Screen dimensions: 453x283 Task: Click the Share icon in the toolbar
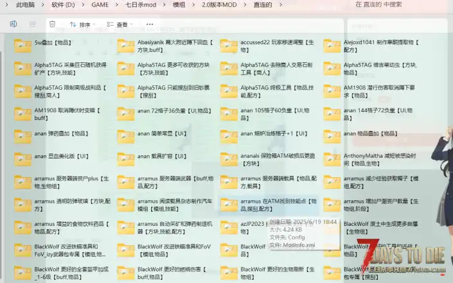click(x=33, y=24)
